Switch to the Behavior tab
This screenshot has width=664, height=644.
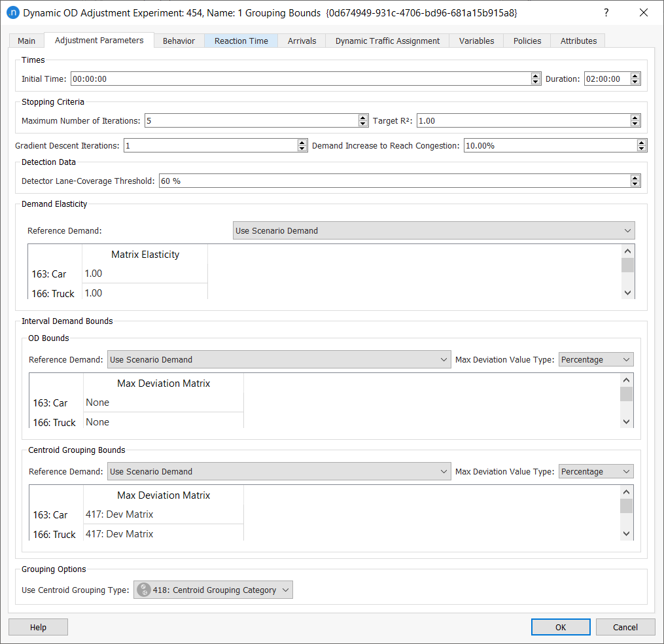(x=179, y=41)
